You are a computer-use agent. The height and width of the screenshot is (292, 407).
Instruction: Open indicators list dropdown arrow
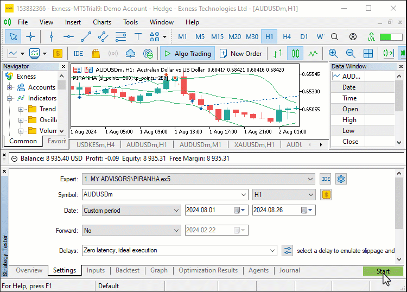click(44, 54)
